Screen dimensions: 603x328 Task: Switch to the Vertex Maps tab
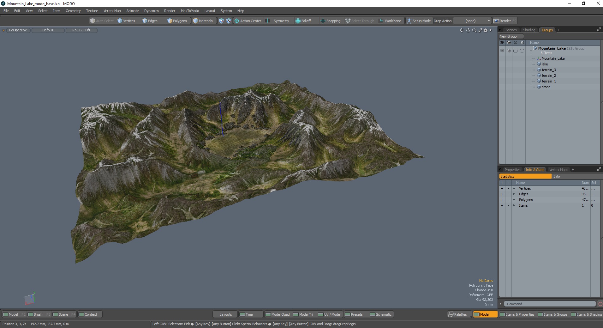[x=558, y=170]
